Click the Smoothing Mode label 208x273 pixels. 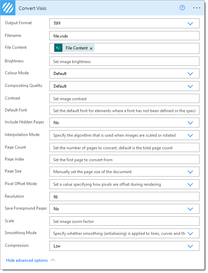click(21, 233)
